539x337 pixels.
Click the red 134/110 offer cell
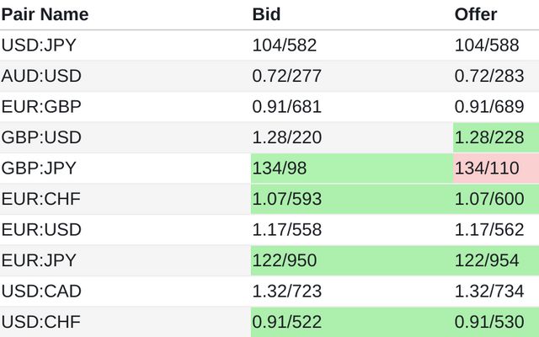496,168
